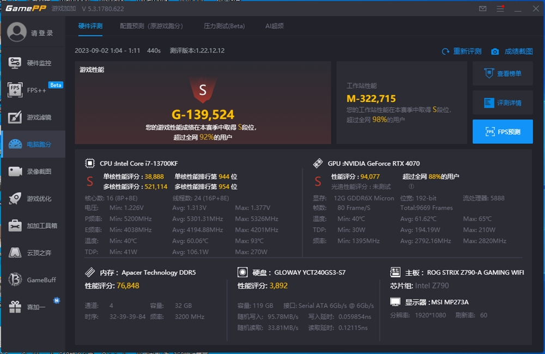Click the 查看榜单 button

pyautogui.click(x=502, y=74)
